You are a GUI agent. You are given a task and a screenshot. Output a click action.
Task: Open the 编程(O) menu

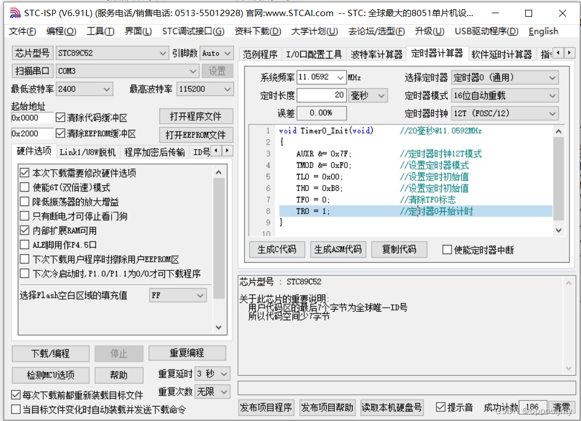[61, 31]
